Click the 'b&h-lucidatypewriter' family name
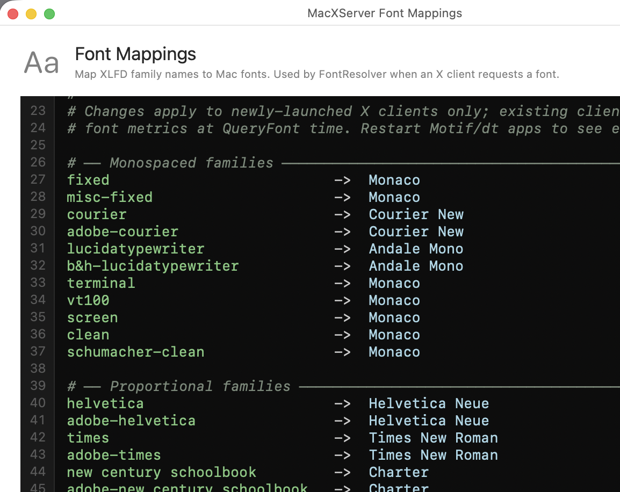620x492 pixels. 153,266
